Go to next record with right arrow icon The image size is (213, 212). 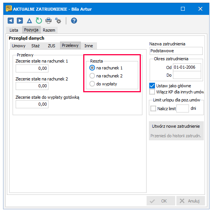tap(20, 21)
